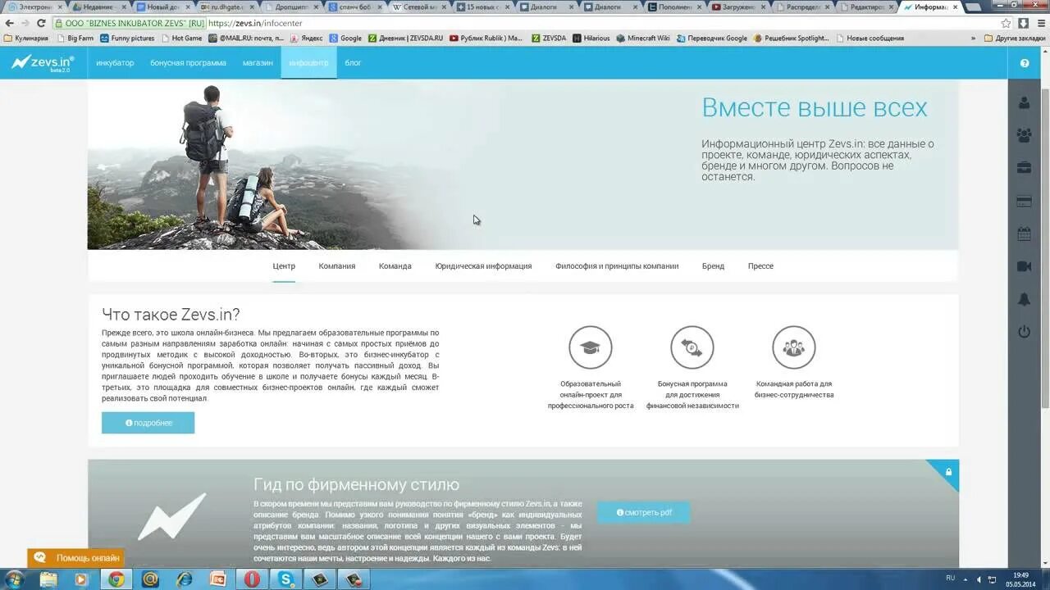The image size is (1050, 590).
Task: Open the video camera sidebar icon
Action: 1025,266
